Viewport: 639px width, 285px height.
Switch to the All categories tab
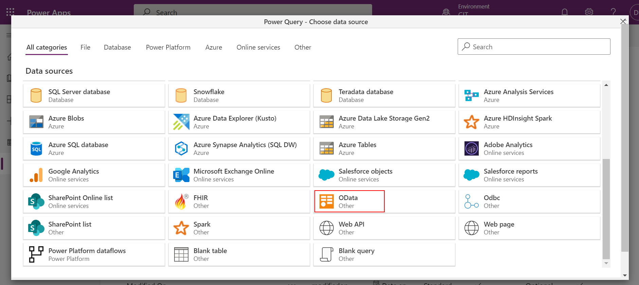point(47,47)
